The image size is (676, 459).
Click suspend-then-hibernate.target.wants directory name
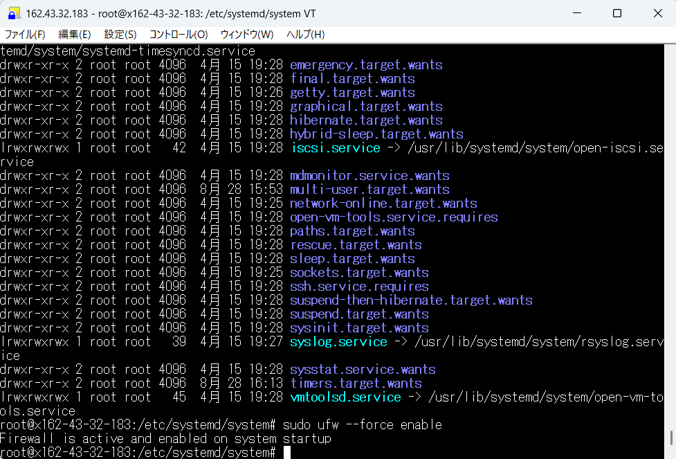[x=411, y=300]
